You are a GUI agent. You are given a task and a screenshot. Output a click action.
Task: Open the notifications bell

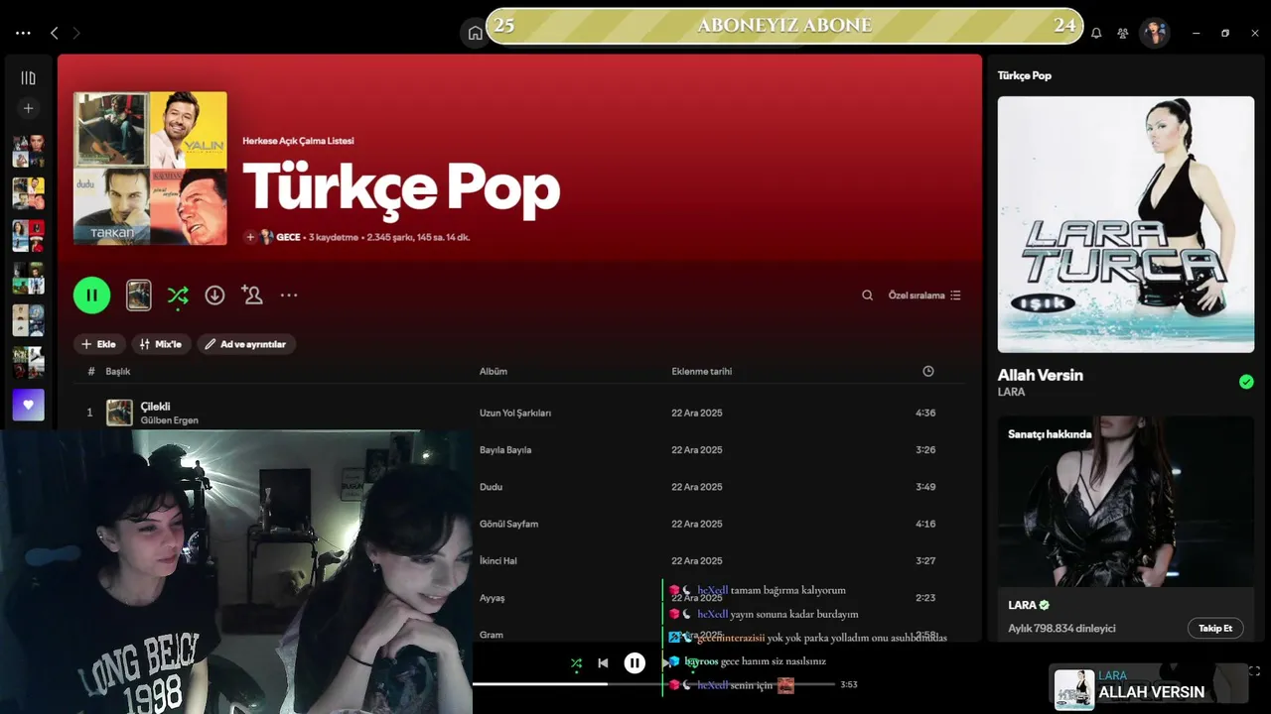coord(1096,33)
